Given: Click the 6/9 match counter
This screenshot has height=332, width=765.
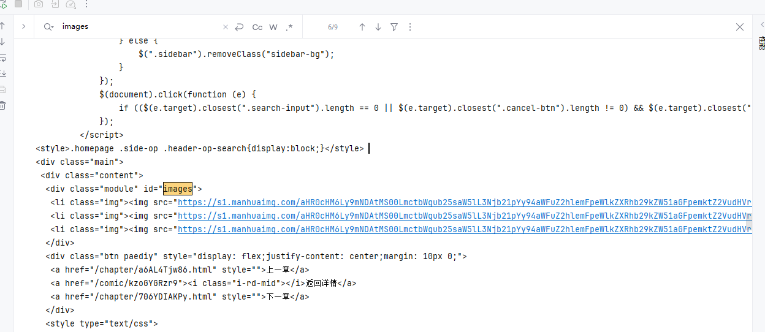Looking at the screenshot, I should click(333, 27).
